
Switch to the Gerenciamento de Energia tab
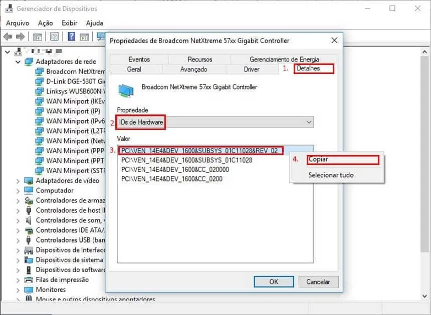pos(284,59)
